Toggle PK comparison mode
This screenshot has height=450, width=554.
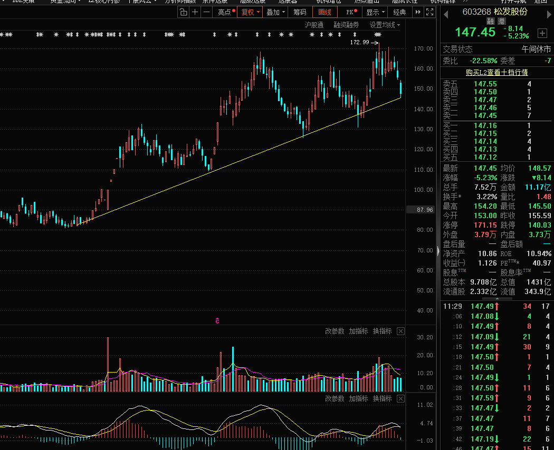point(351,12)
